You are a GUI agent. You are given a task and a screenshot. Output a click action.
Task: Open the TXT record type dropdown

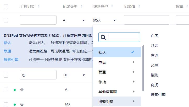[74, 75]
